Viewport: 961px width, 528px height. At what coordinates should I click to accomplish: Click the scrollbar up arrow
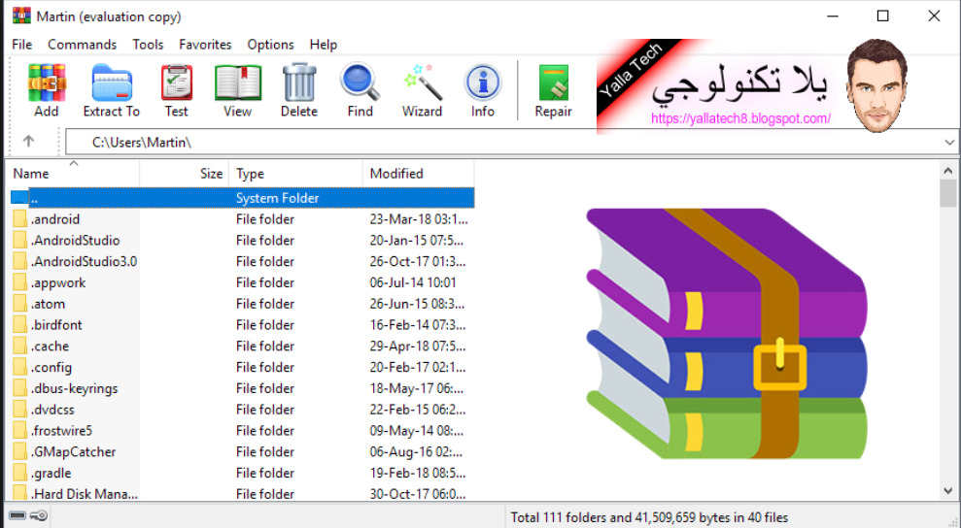948,170
